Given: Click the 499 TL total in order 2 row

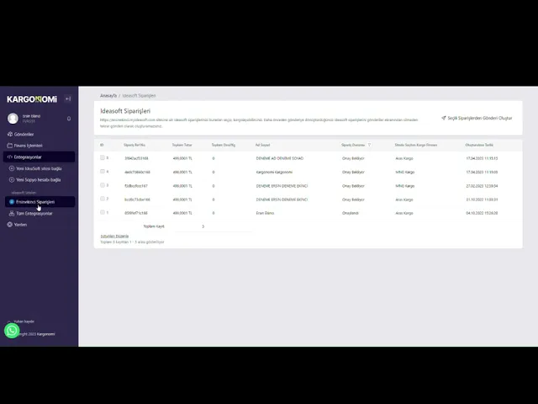Looking at the screenshot, I should [182, 199].
